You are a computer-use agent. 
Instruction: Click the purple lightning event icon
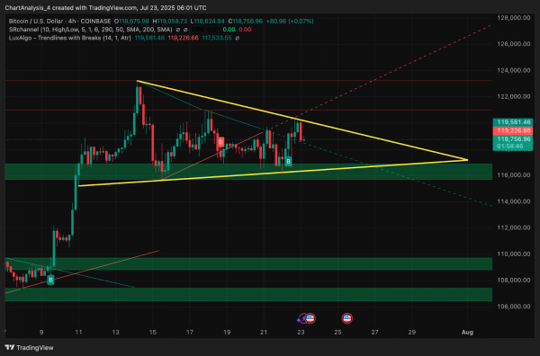301,318
